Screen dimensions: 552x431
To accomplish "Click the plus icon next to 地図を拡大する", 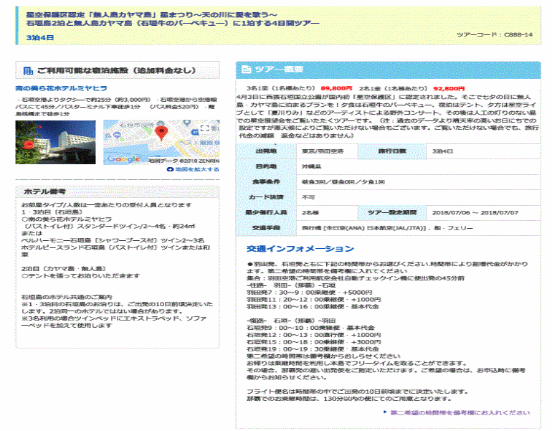I will click(x=169, y=169).
